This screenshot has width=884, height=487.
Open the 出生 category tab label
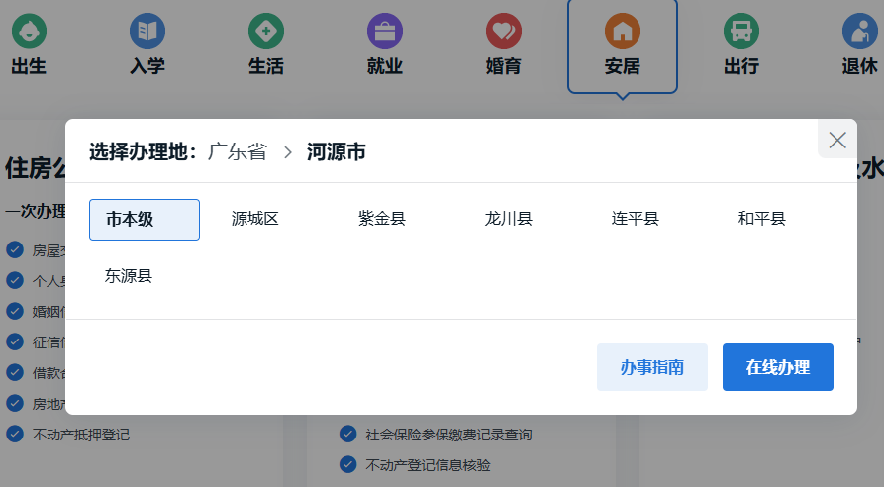29,66
